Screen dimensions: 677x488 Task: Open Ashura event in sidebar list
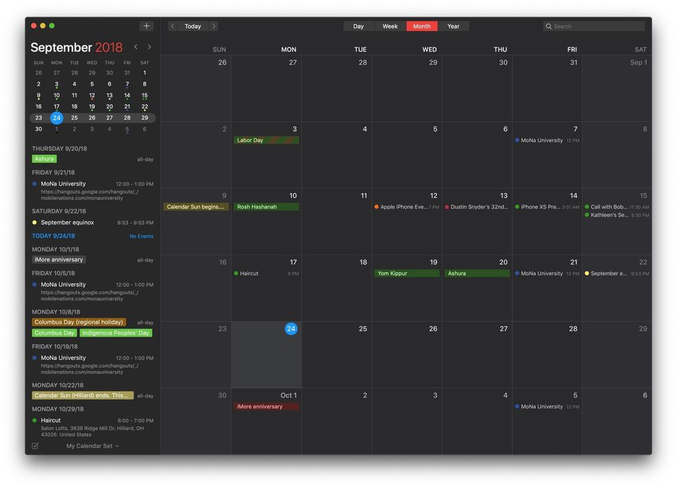click(x=44, y=159)
